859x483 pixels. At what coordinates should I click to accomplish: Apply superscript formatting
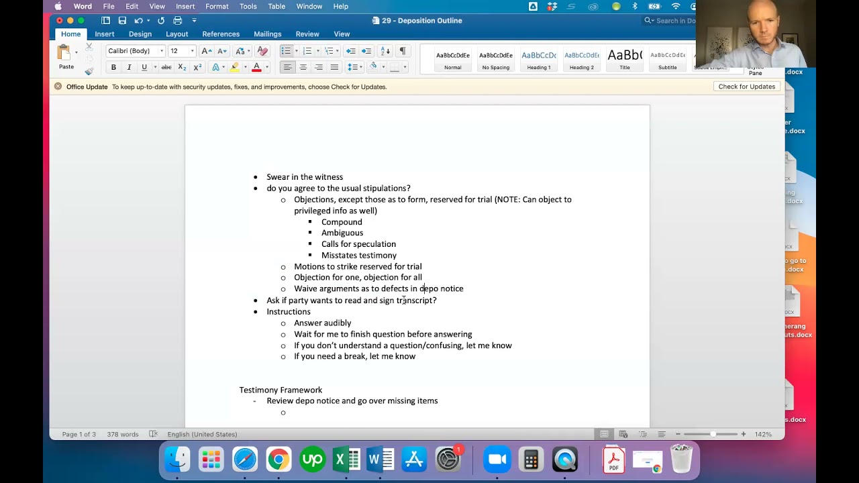pos(197,67)
